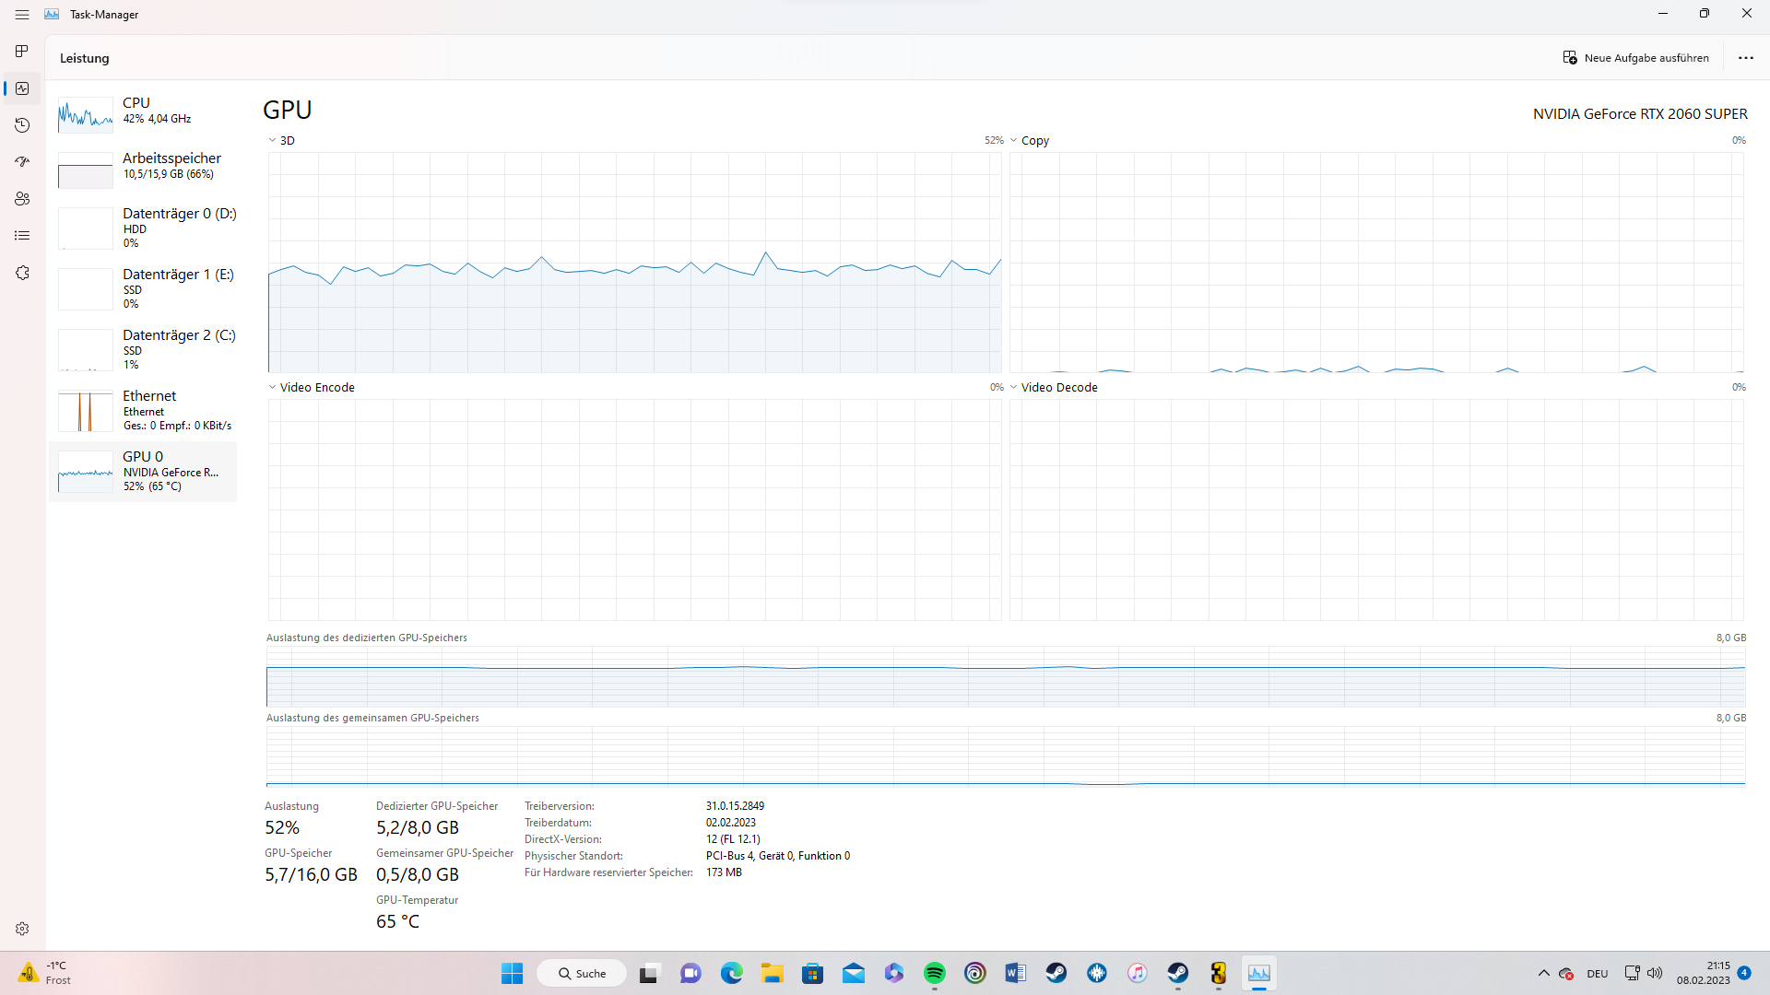Viewport: 1770px width, 995px height.
Task: Open the three-dots more options menu
Action: [x=1745, y=58]
